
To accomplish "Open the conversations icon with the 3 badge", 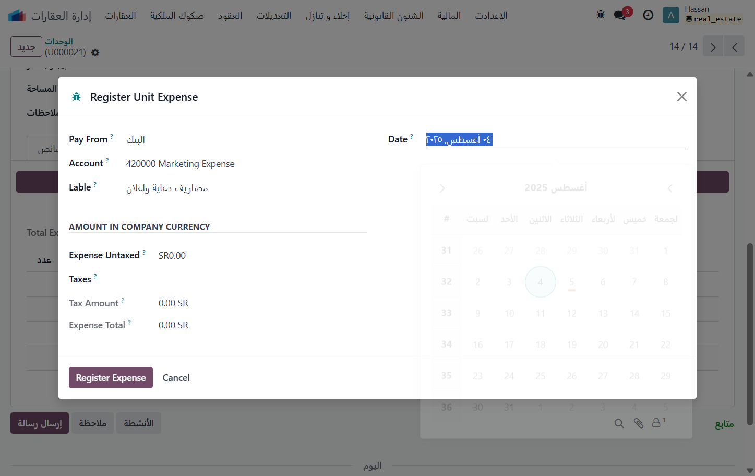I will click(x=620, y=15).
